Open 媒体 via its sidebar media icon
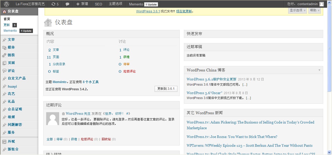The height and width of the screenshot is (155, 332). click(x=4, y=47)
